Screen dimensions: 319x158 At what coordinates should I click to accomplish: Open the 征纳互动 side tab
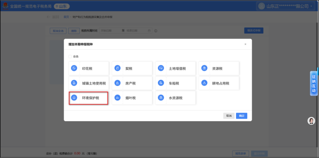[314, 83]
